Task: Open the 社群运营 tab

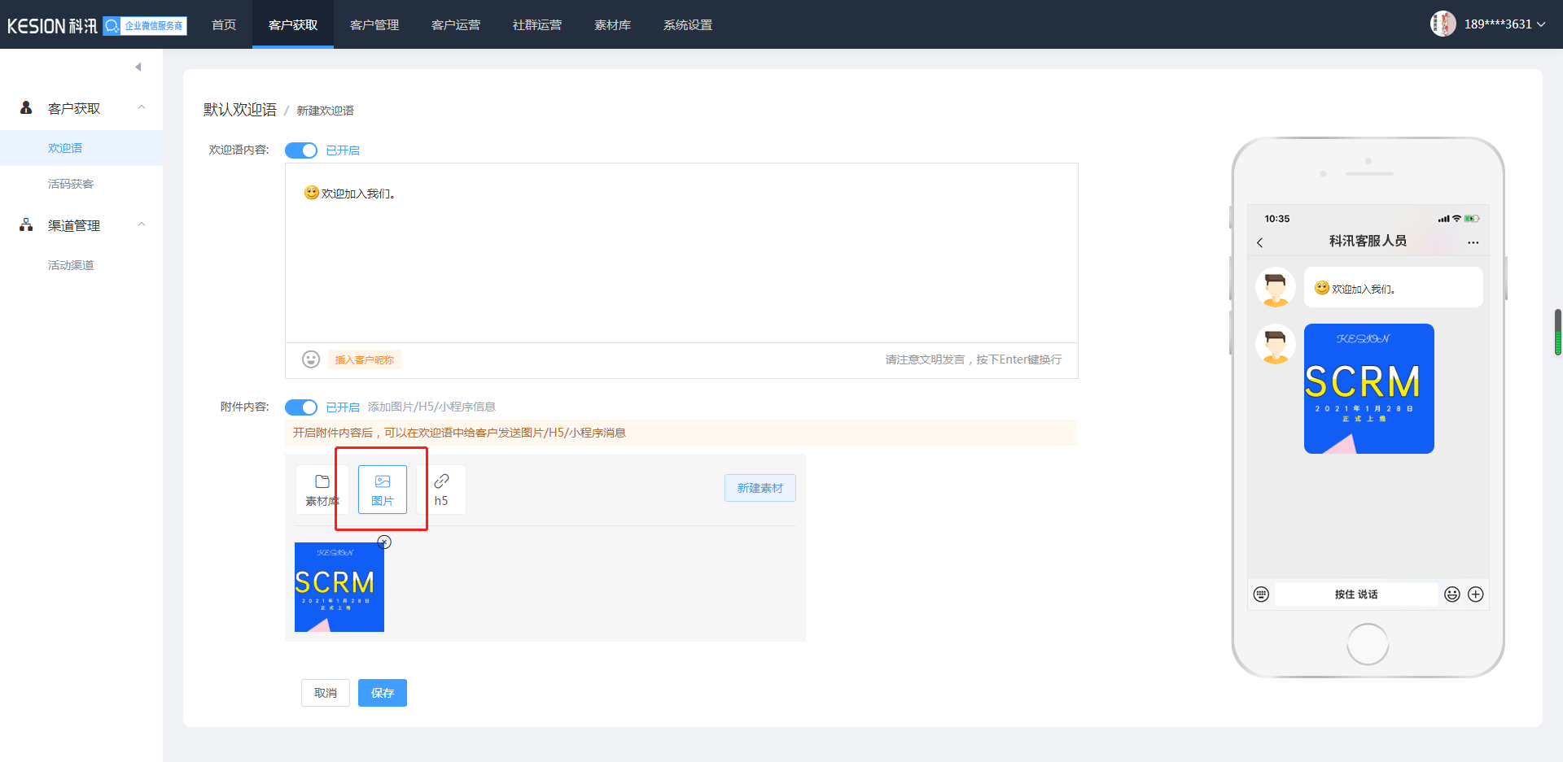Action: [x=537, y=24]
